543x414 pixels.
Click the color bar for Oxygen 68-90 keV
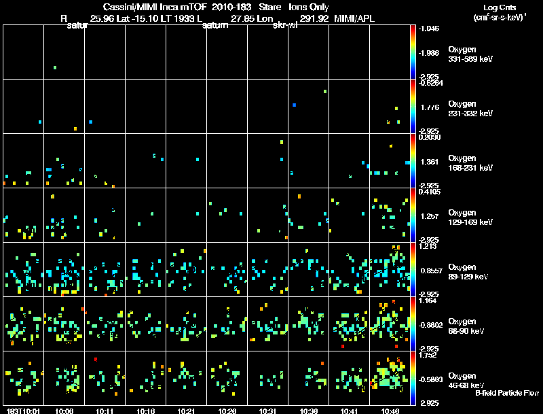pos(415,324)
